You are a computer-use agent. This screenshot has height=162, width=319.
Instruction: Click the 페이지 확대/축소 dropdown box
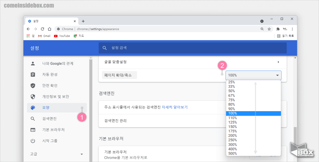[253, 75]
